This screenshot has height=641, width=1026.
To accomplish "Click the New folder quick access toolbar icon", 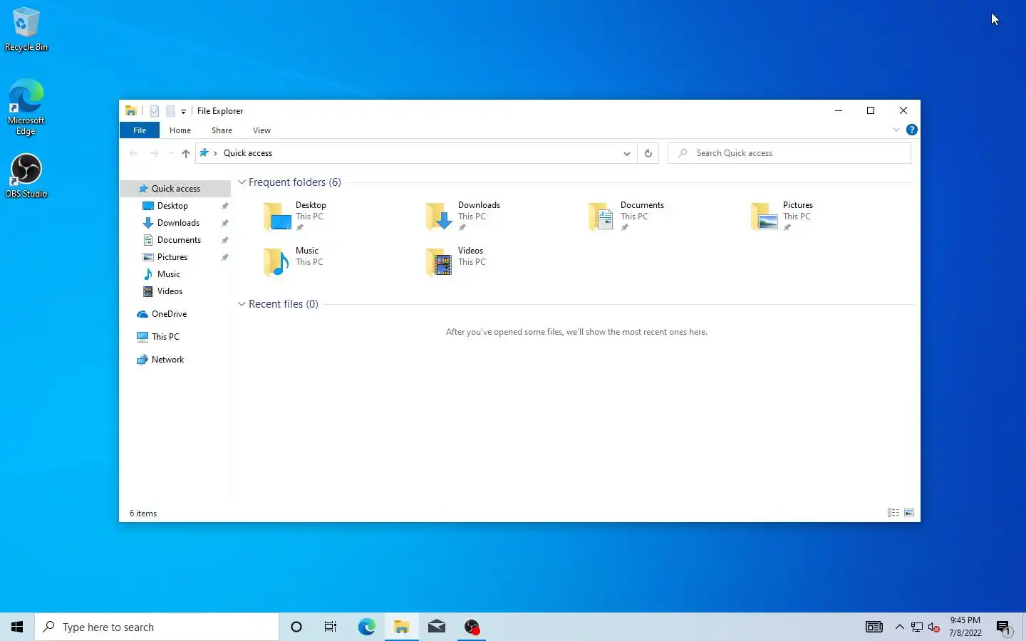I will coord(170,111).
